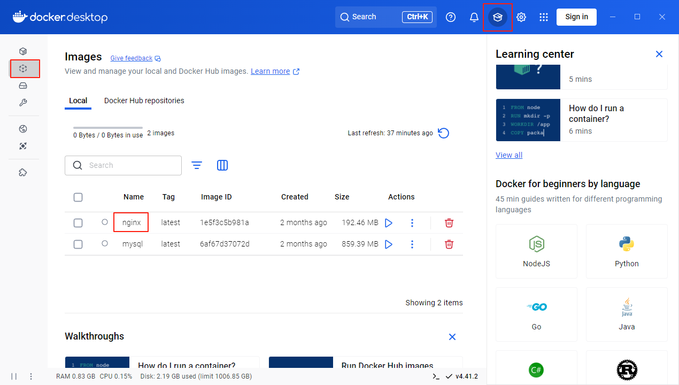Open the Python beginner guide
The image size is (679, 385).
[627, 251]
